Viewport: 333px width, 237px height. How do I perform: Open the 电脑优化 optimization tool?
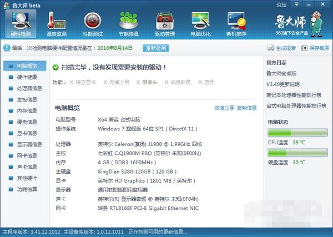point(200,24)
